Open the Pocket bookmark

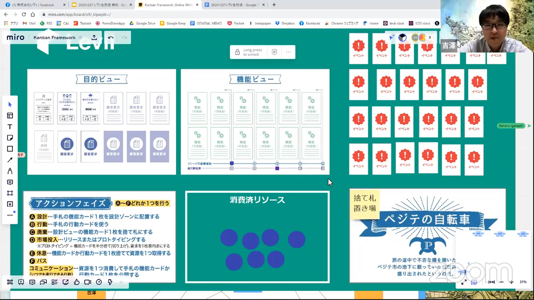coord(235,23)
